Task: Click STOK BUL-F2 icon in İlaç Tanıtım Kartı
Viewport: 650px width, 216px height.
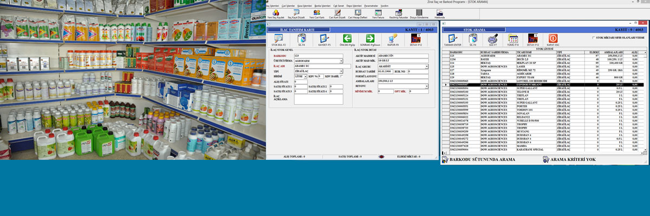Action: click(278, 38)
